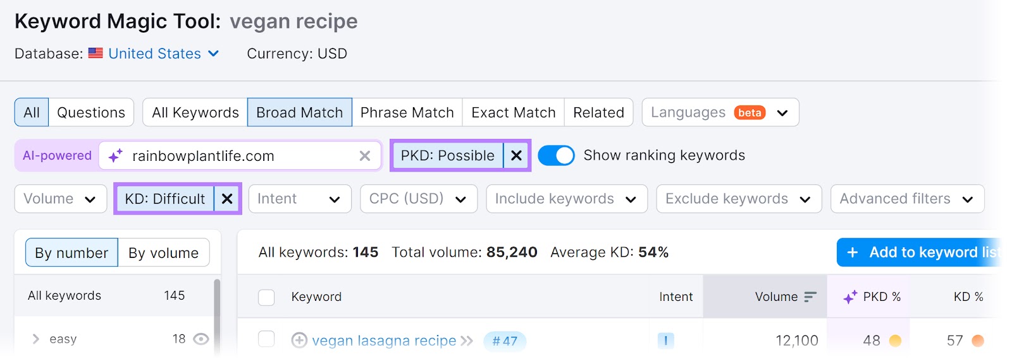Open the Advanced filters dropdown
This screenshot has height=364, width=1012.
point(906,199)
